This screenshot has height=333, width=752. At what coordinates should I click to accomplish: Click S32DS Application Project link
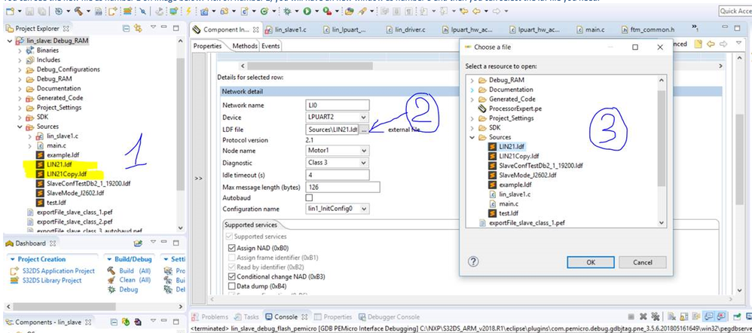(59, 270)
